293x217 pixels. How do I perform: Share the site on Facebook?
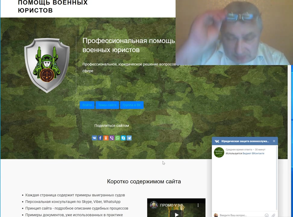(x=100, y=138)
